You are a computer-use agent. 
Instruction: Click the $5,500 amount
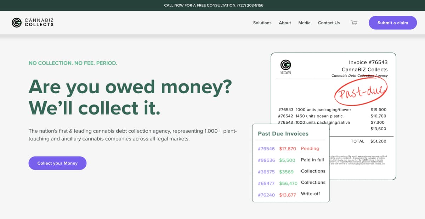pos(287,160)
